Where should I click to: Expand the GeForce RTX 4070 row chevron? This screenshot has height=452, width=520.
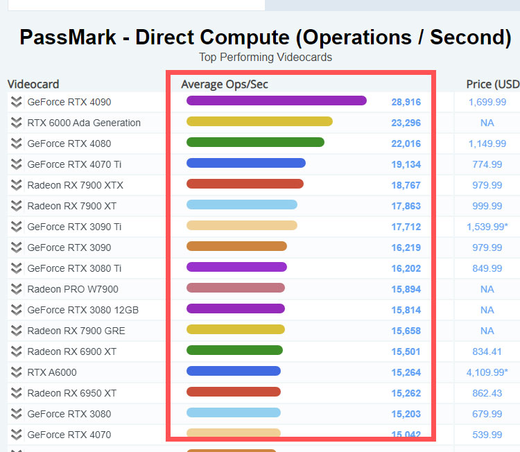coord(17,435)
